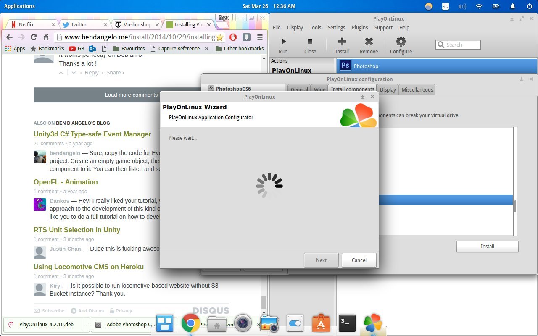Open the Display menu in PlayOnLinux
The image size is (538, 336).
click(295, 27)
